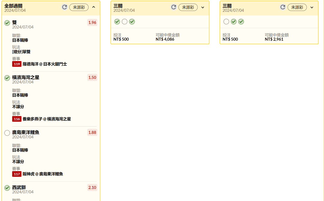
Task: Refresh the 三關 card with NT$ 4,086 payout
Action: click(x=174, y=7)
